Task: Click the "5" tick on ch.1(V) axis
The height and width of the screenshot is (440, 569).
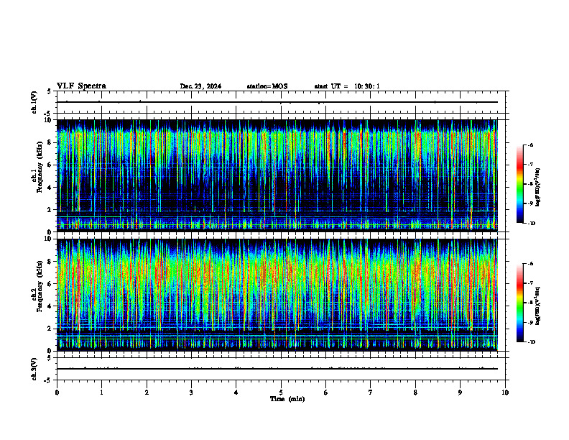Action: pos(49,91)
